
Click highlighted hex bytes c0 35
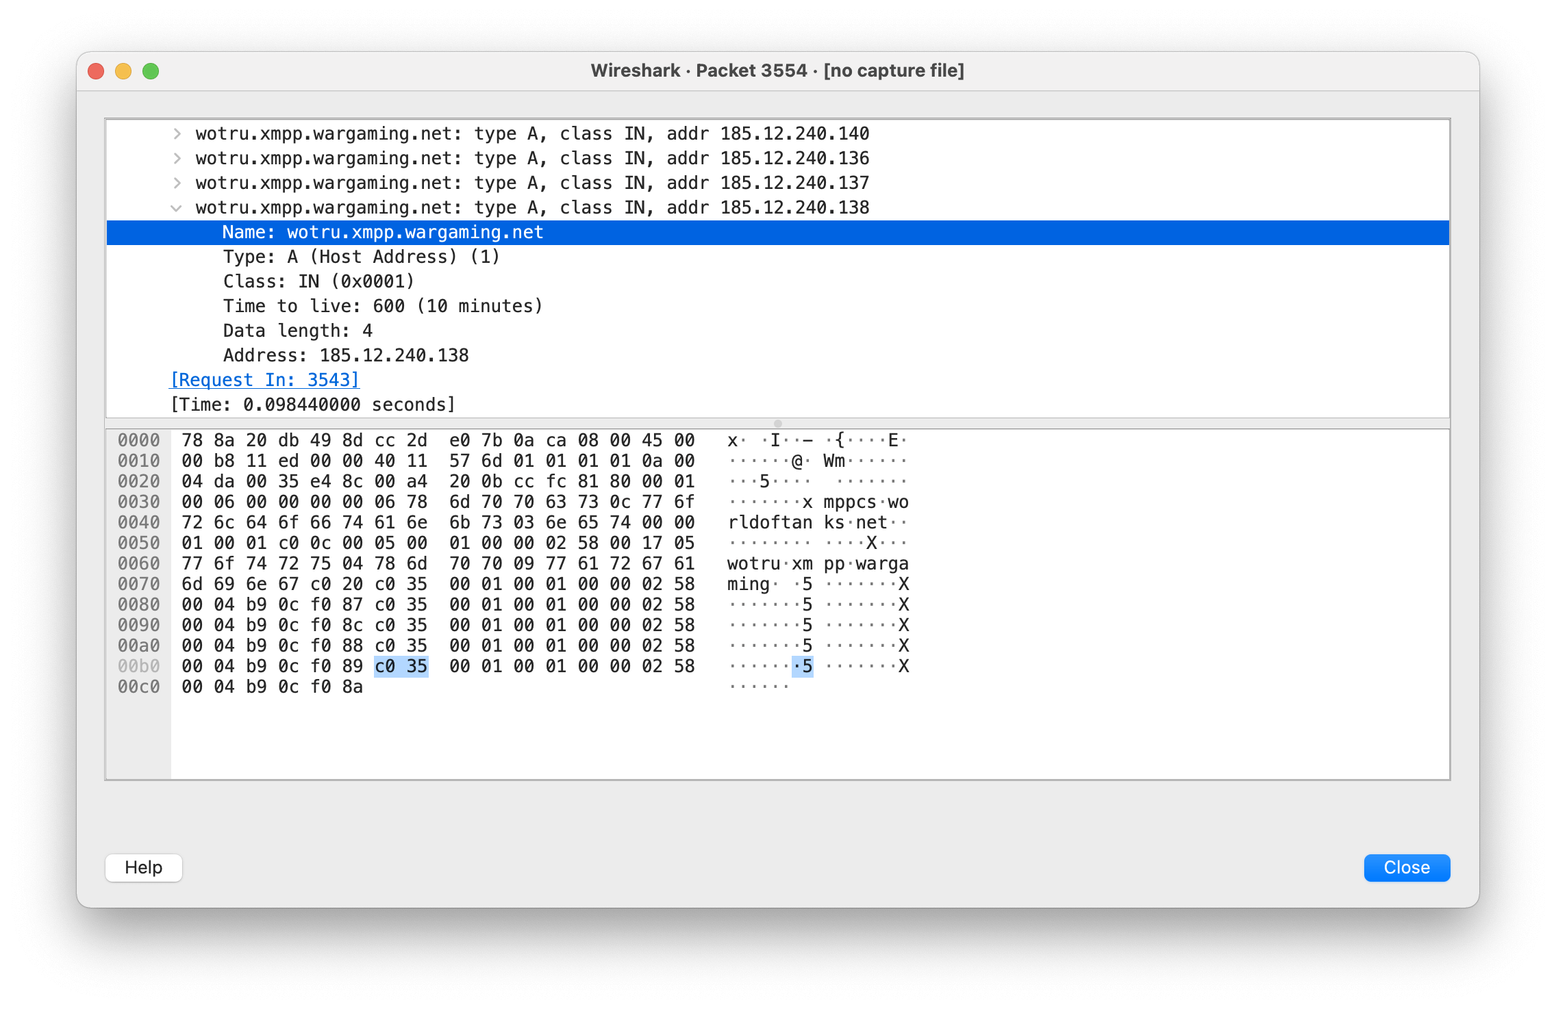click(x=401, y=666)
